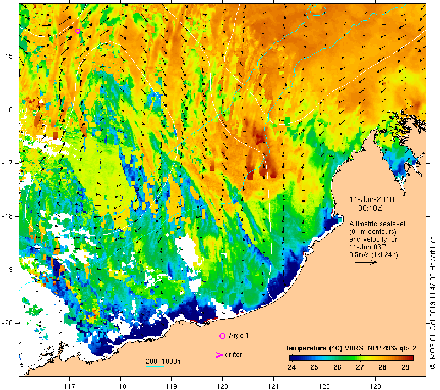Click the -18 latitude axis label
This screenshot has width=440, height=390.
coord(7,216)
